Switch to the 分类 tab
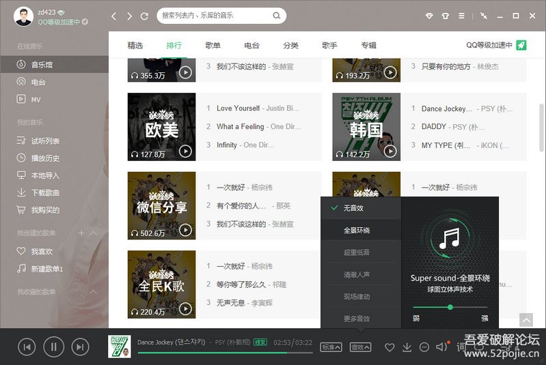The height and width of the screenshot is (365, 546). point(290,46)
